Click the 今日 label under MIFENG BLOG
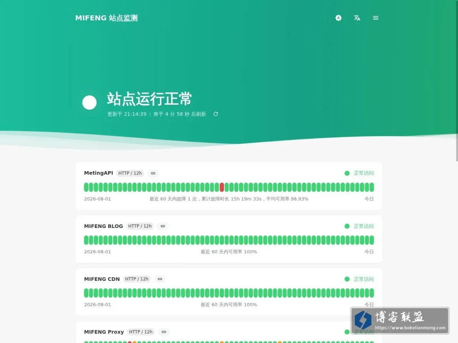Image resolution: width=458 pixels, height=343 pixels. [369, 252]
